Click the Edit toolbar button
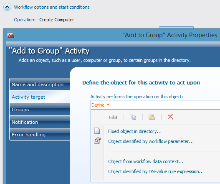The height and width of the screenshot is (184, 220). point(114,118)
